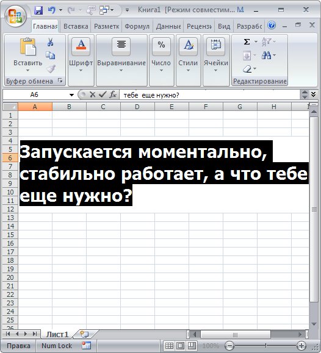Viewport: 321px width, 353px height.
Task: Click the Select All corner button
Action: (10, 107)
